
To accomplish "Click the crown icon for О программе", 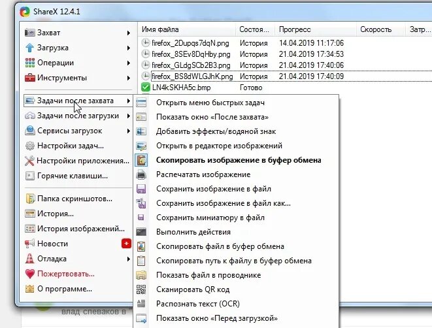I will pos(30,289).
